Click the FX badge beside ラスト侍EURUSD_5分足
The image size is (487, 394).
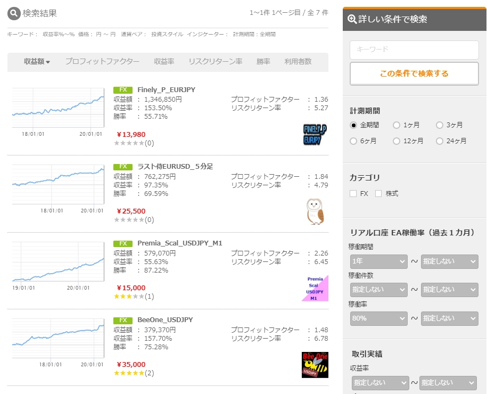123,167
